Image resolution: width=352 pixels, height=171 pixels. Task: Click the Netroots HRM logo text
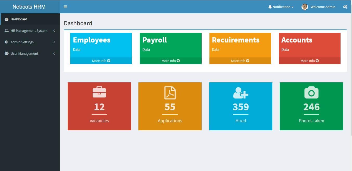(29, 7)
